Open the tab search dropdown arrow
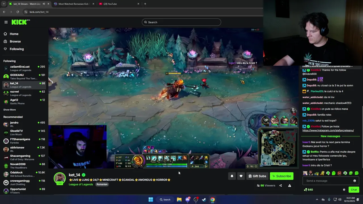The width and height of the screenshot is (363, 204). (4, 4)
